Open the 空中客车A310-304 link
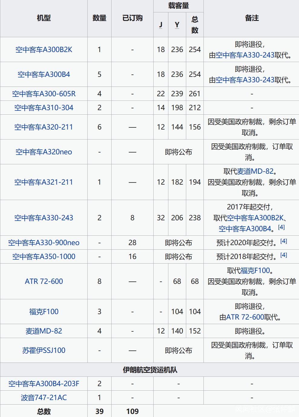The image size is (299, 417). 44,108
